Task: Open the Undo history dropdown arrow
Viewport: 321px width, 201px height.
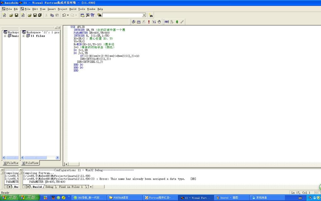Action: pyautogui.click(x=68, y=15)
